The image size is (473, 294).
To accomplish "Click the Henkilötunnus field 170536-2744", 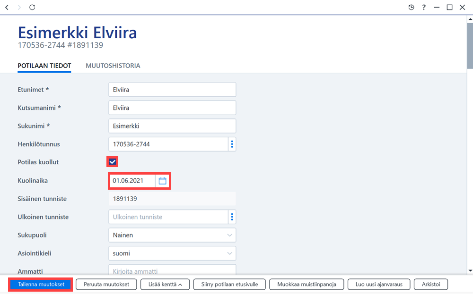I will tap(168, 144).
